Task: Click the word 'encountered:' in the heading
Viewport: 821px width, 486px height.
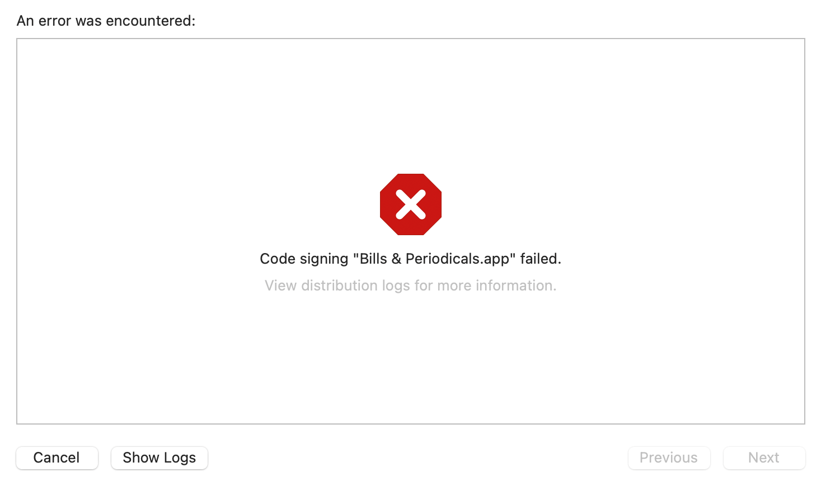Action: tap(151, 21)
